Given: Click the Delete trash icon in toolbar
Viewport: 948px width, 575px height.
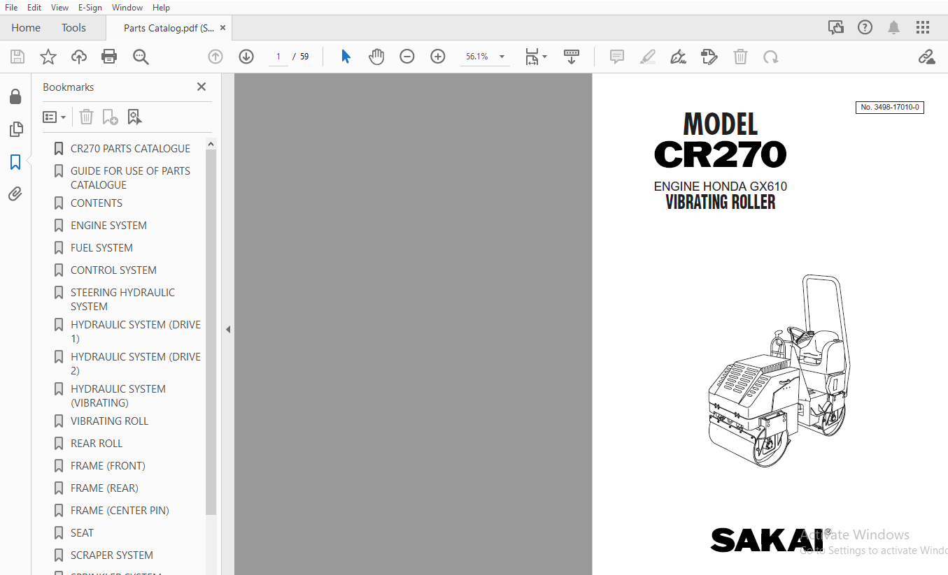Looking at the screenshot, I should point(740,57).
